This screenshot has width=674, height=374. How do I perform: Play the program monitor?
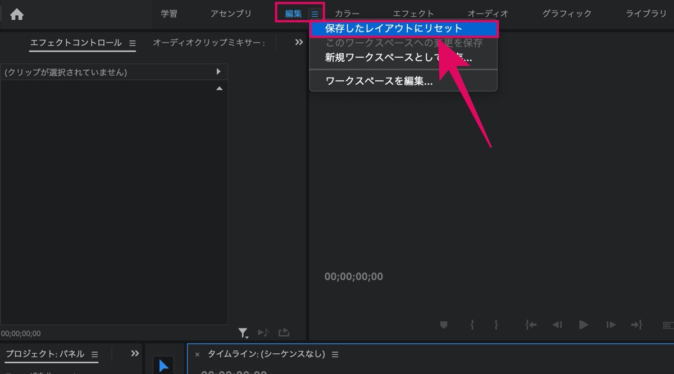584,325
